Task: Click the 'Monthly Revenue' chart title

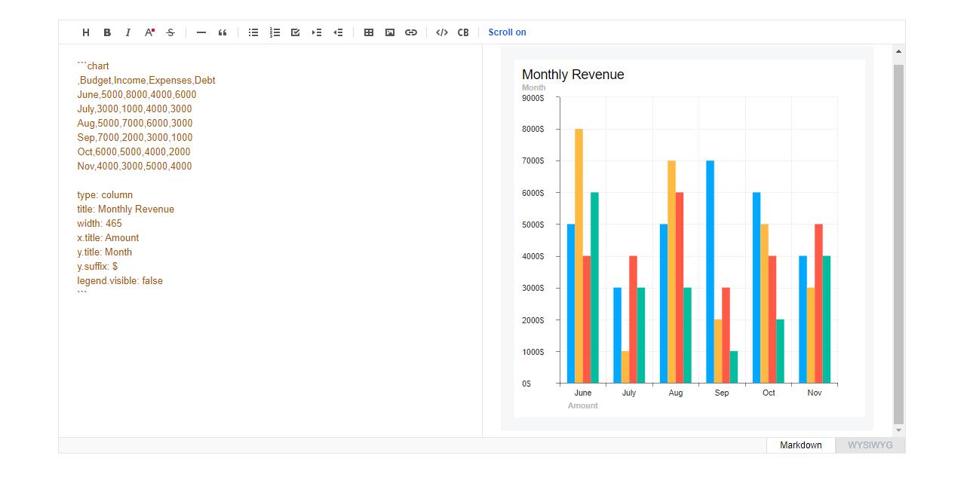Action: click(573, 75)
